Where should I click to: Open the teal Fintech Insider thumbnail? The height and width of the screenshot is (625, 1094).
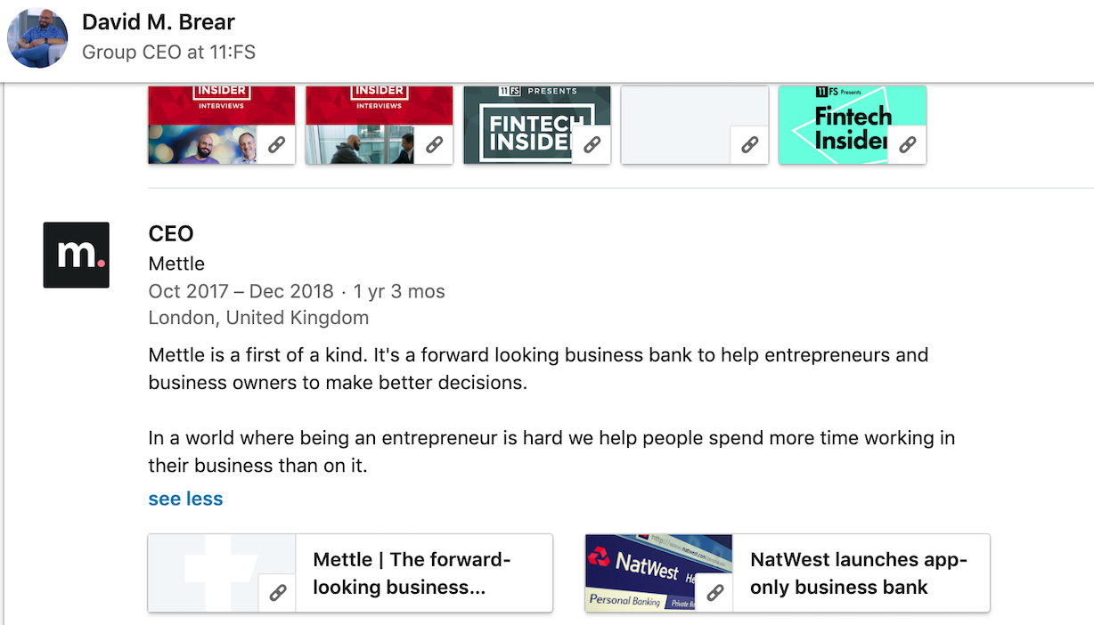coord(853,125)
